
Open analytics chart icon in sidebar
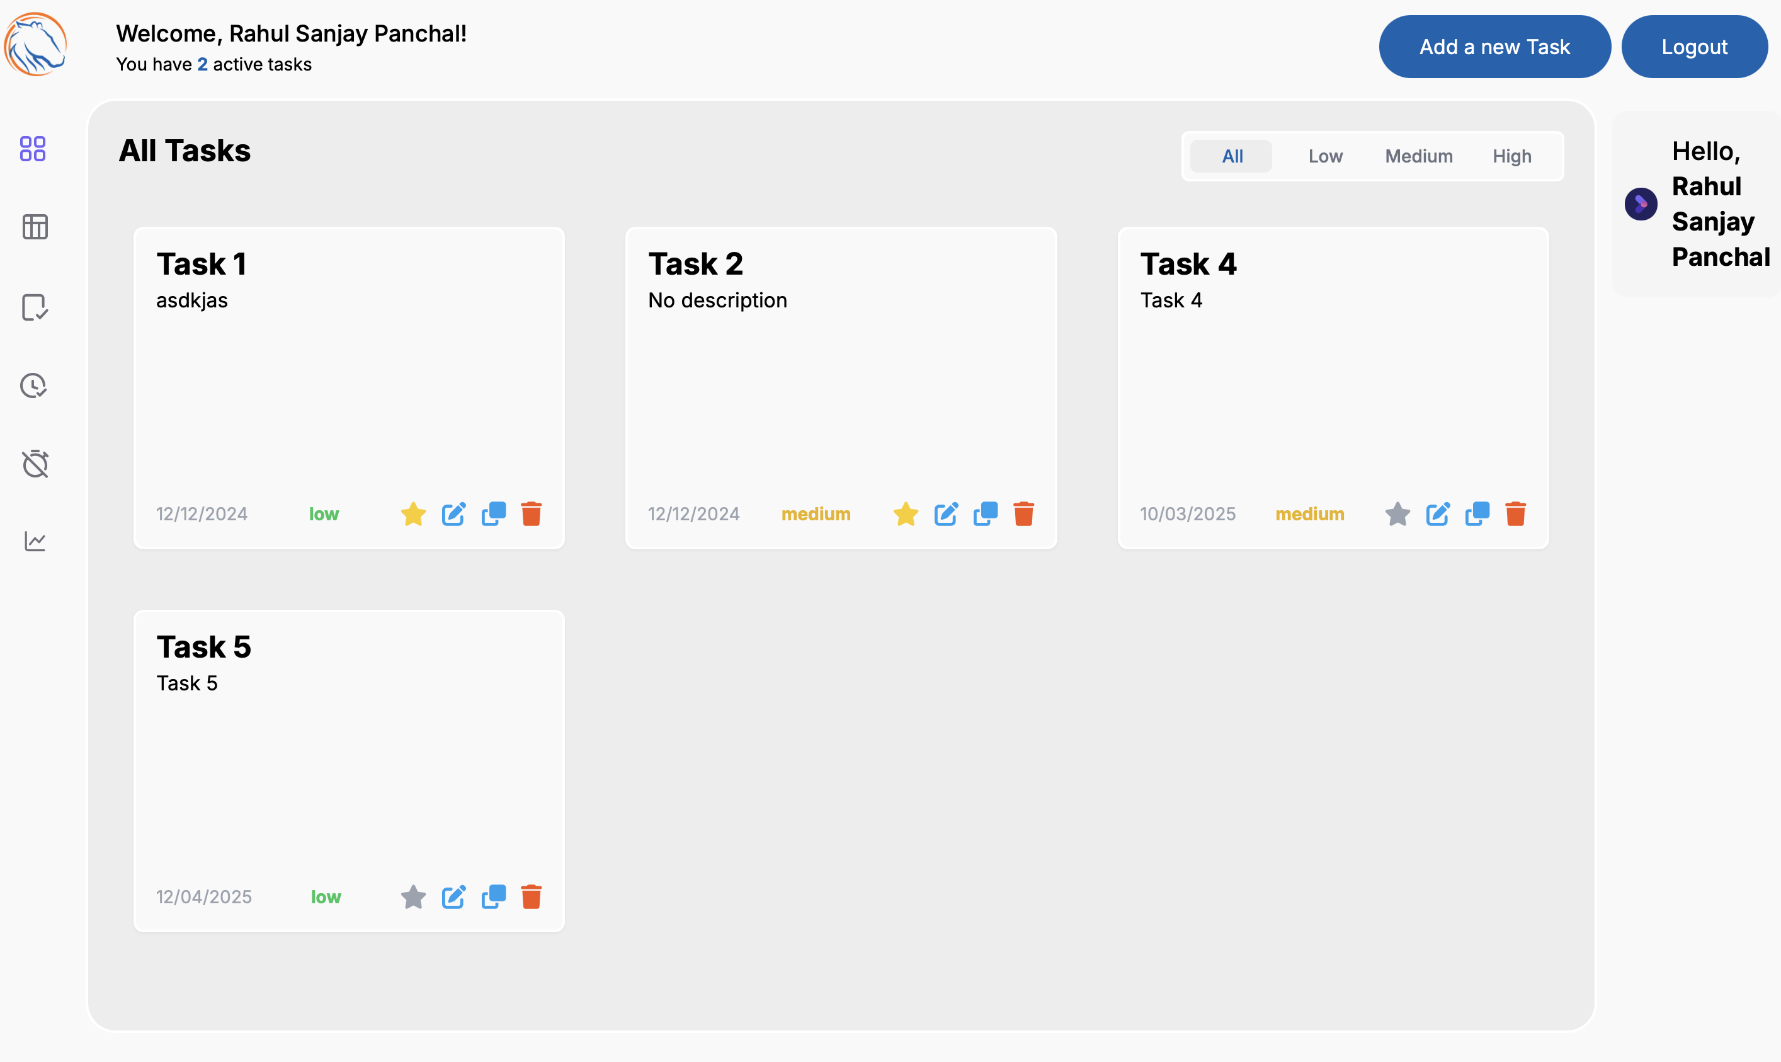coord(35,541)
